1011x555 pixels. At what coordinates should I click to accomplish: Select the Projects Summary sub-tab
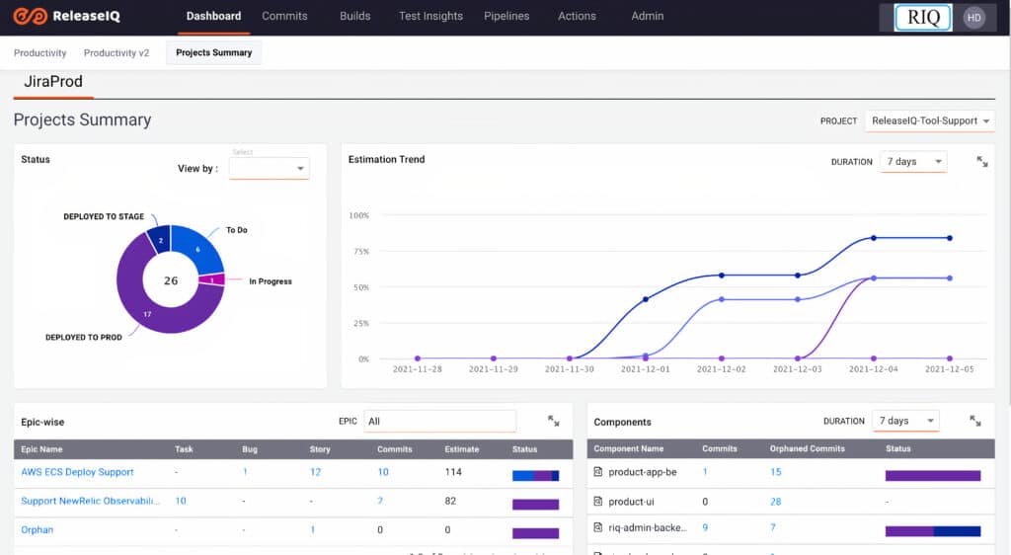(x=214, y=53)
